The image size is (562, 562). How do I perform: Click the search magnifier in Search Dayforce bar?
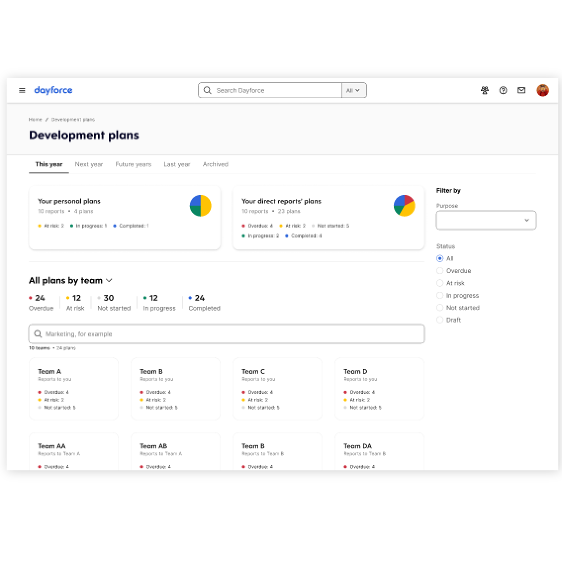click(207, 90)
